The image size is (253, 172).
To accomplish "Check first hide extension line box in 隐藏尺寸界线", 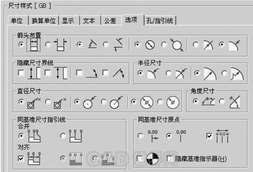I will pos(21,73).
